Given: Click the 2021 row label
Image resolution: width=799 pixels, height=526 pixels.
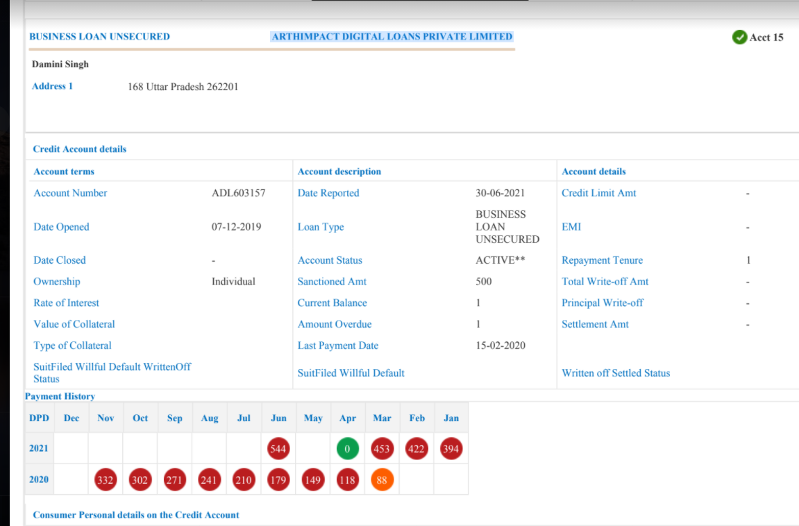Looking at the screenshot, I should [x=39, y=448].
